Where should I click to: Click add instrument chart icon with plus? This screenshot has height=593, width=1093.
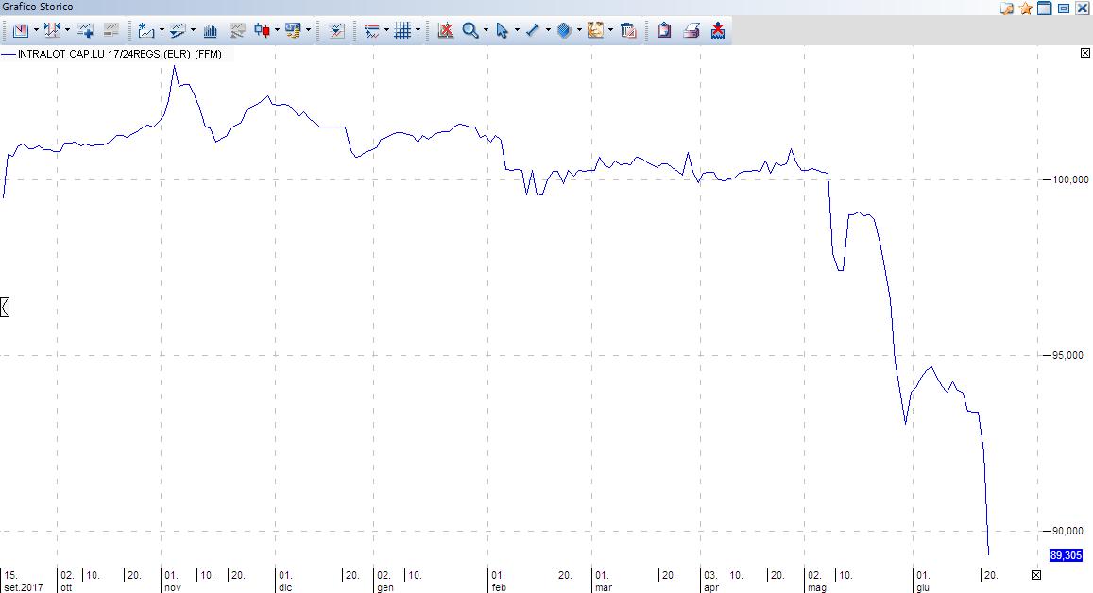(85, 30)
